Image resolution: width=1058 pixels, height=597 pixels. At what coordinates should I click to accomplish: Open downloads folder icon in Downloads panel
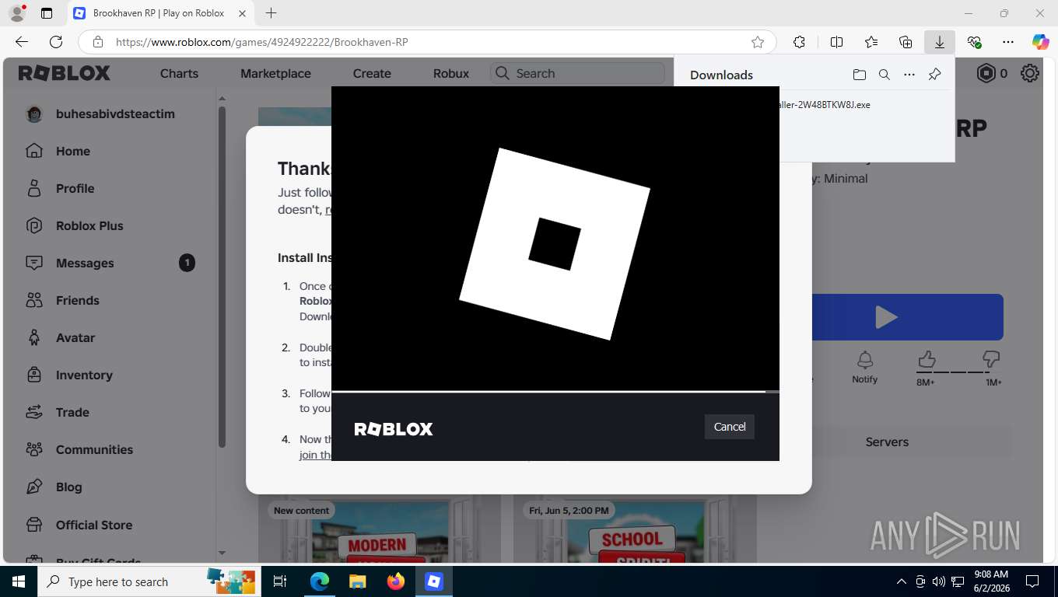pyautogui.click(x=859, y=75)
